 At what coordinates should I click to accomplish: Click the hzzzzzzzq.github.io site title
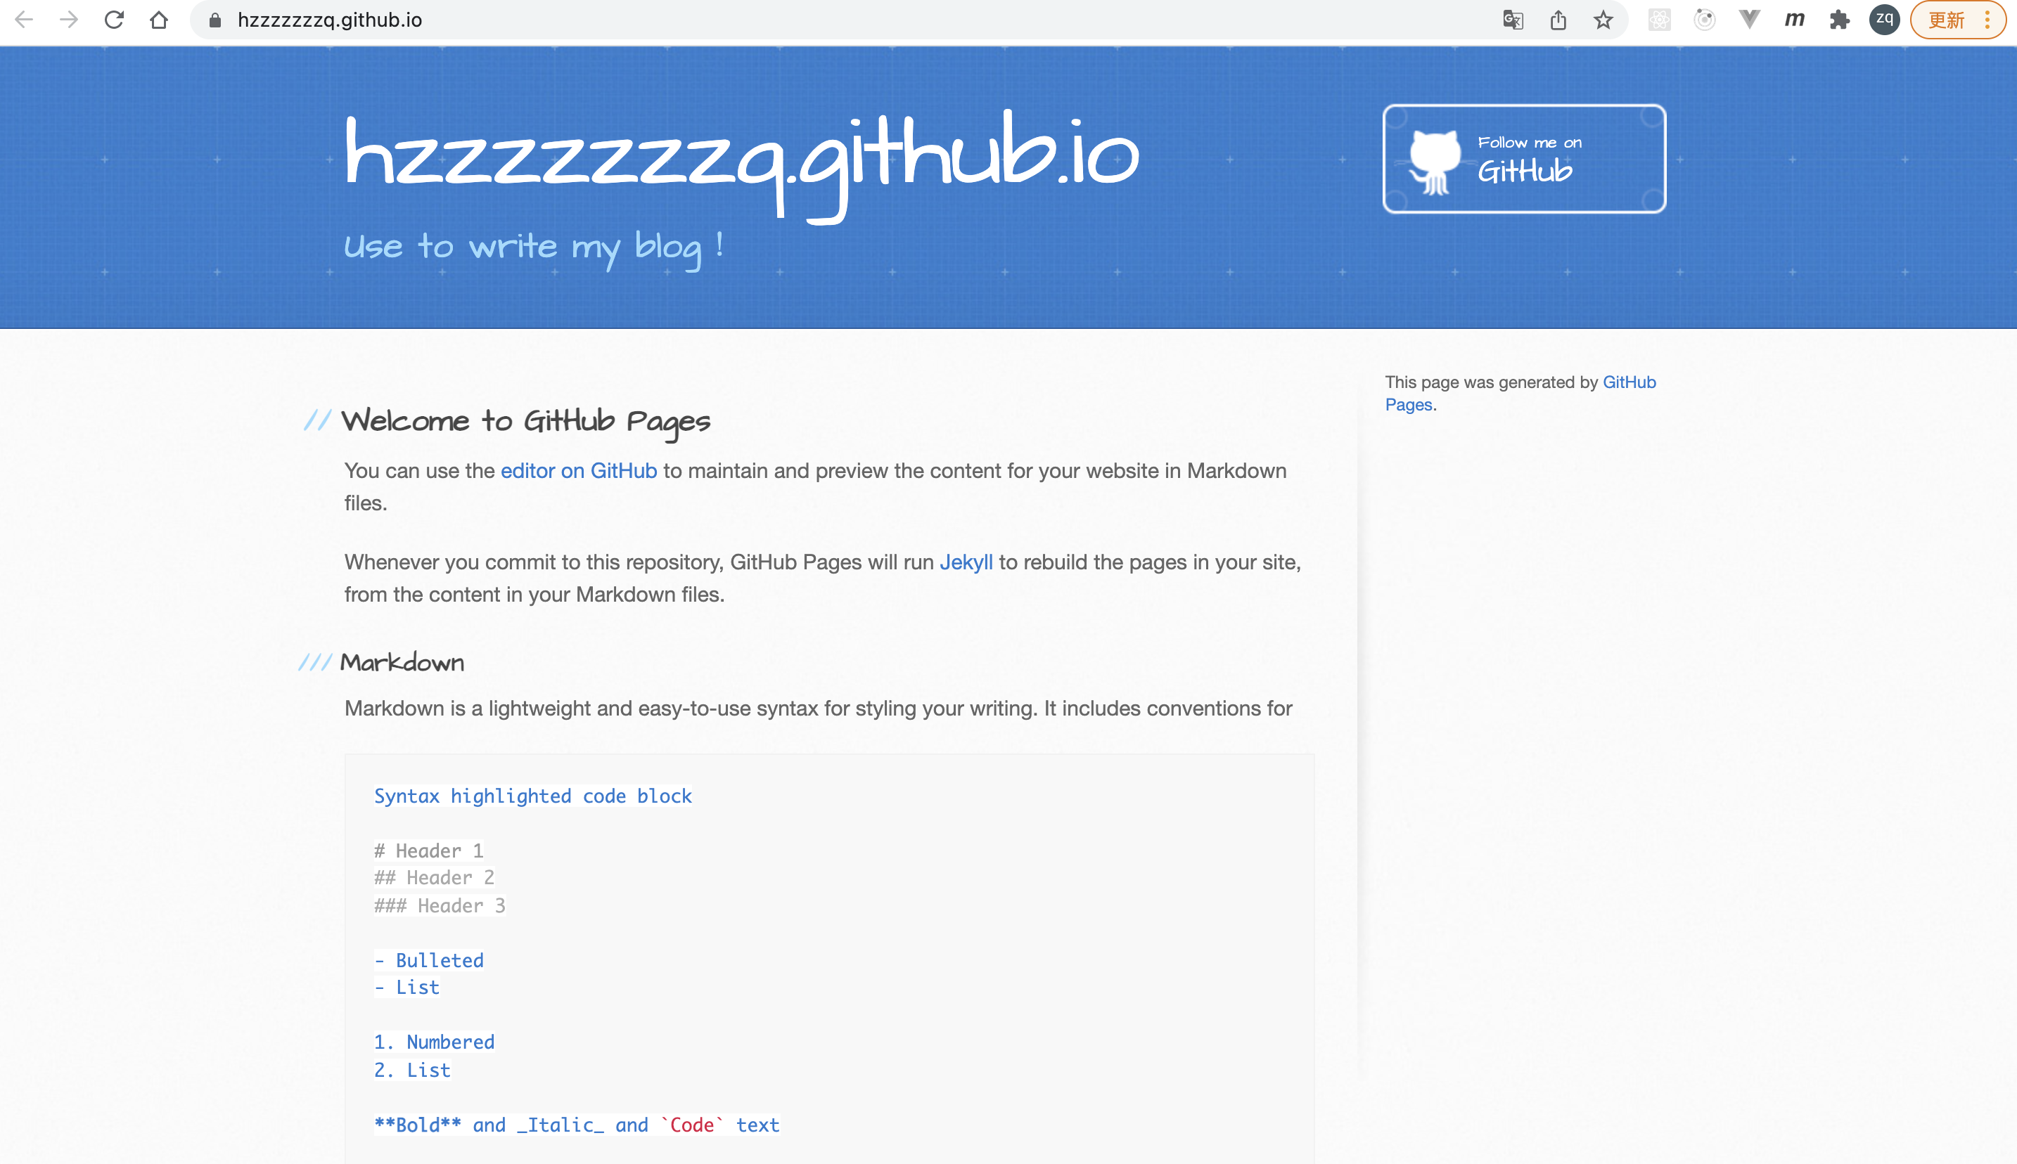741,156
